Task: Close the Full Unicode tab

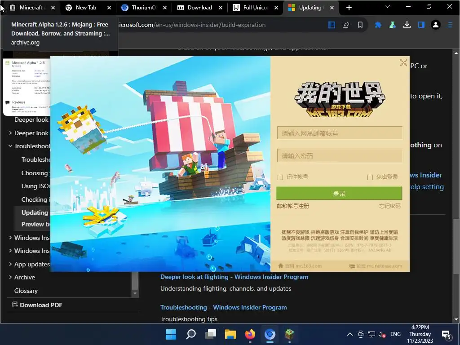Action: point(276,8)
